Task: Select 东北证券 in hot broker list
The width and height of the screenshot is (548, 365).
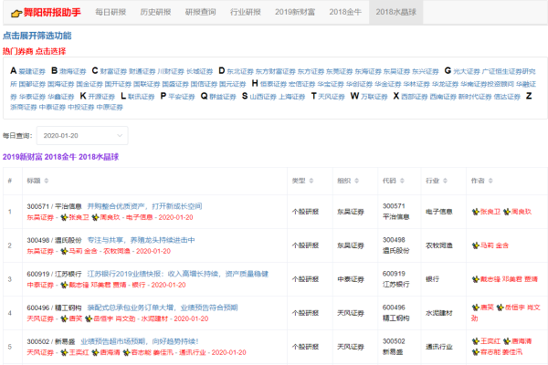Action: tap(240, 71)
